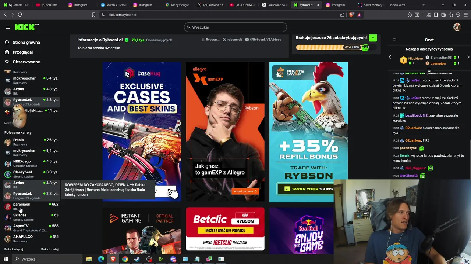Open a new browser tab
The image size is (471, 264).
click(x=424, y=5)
